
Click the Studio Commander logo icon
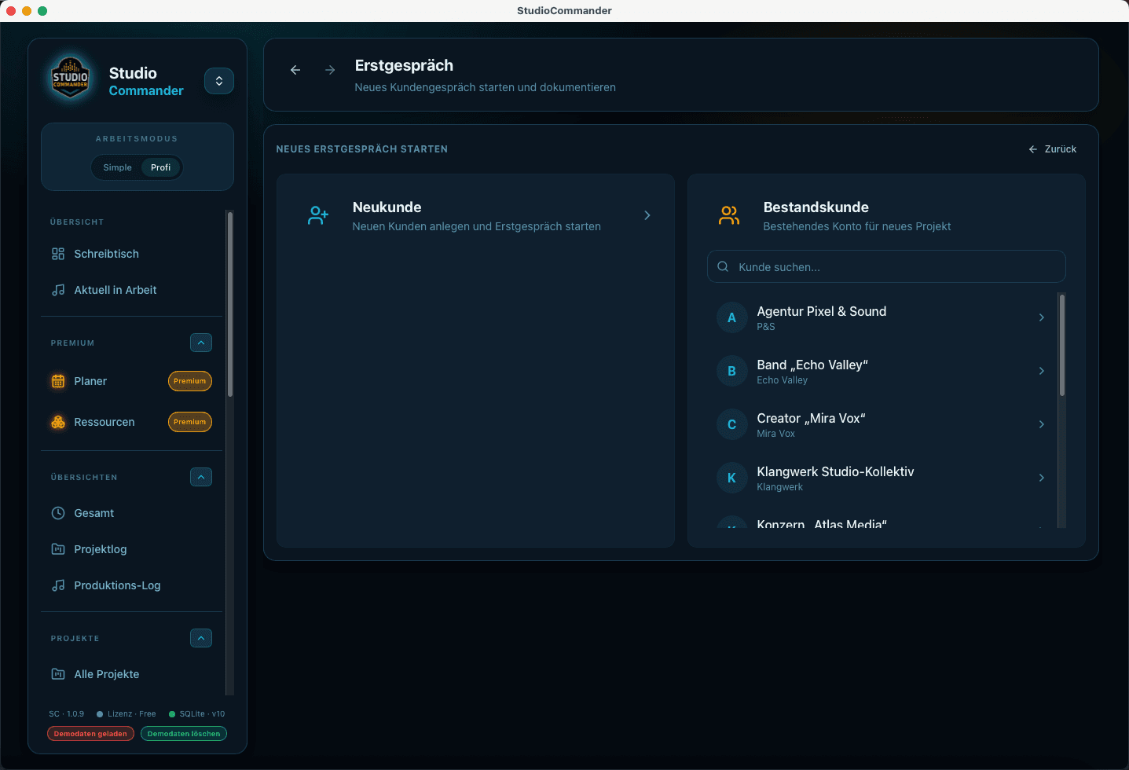tap(70, 79)
